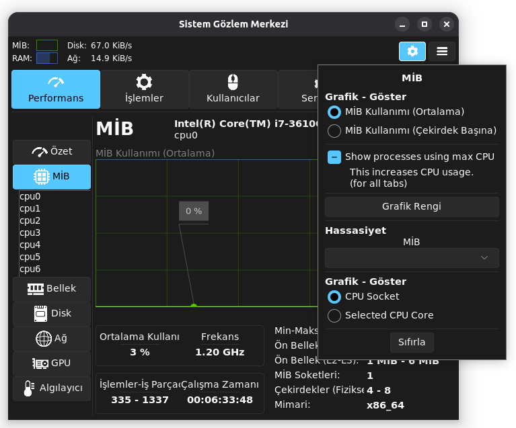Select cpu3 in the core list
Image resolution: width=516 pixels, height=428 pixels.
click(x=30, y=232)
